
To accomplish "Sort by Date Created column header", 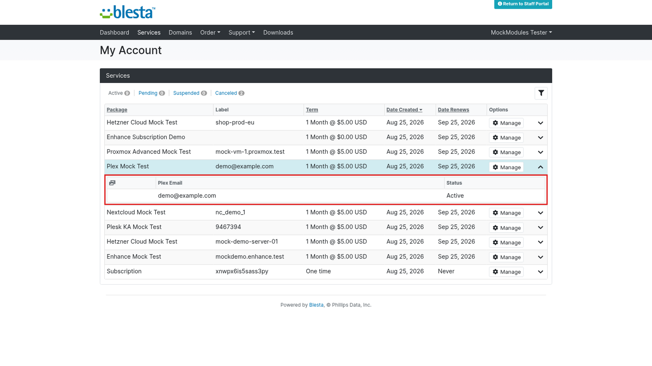I will [404, 110].
